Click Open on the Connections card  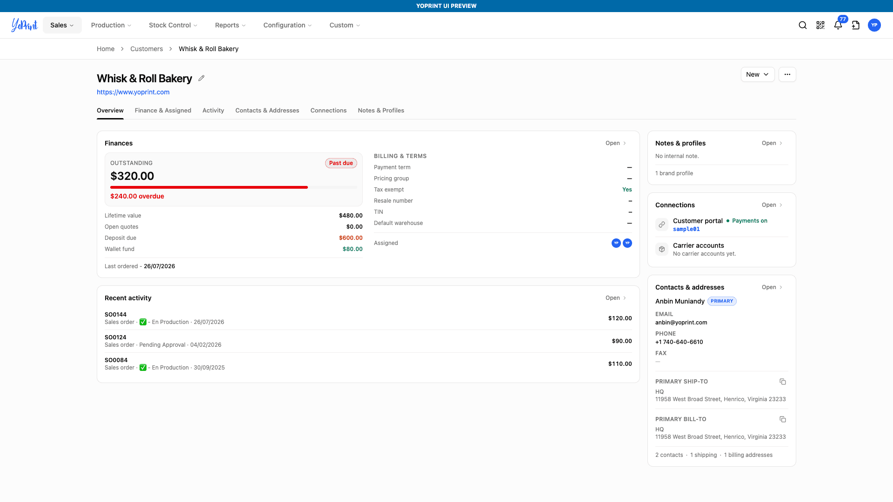pyautogui.click(x=772, y=205)
